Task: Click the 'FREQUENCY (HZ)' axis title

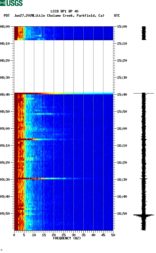Action: [67, 238]
